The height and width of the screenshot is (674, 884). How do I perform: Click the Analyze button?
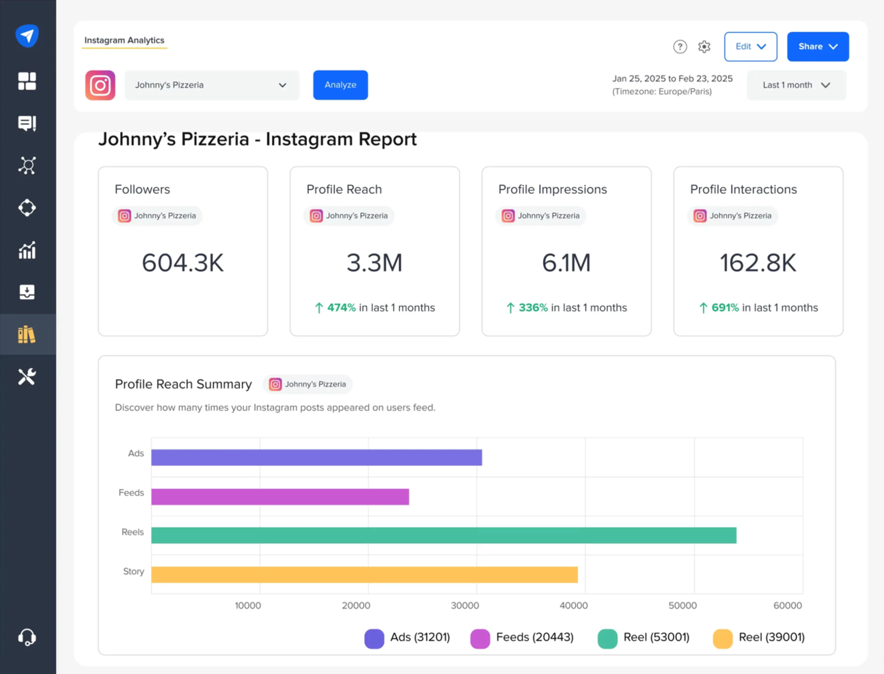pyautogui.click(x=340, y=85)
